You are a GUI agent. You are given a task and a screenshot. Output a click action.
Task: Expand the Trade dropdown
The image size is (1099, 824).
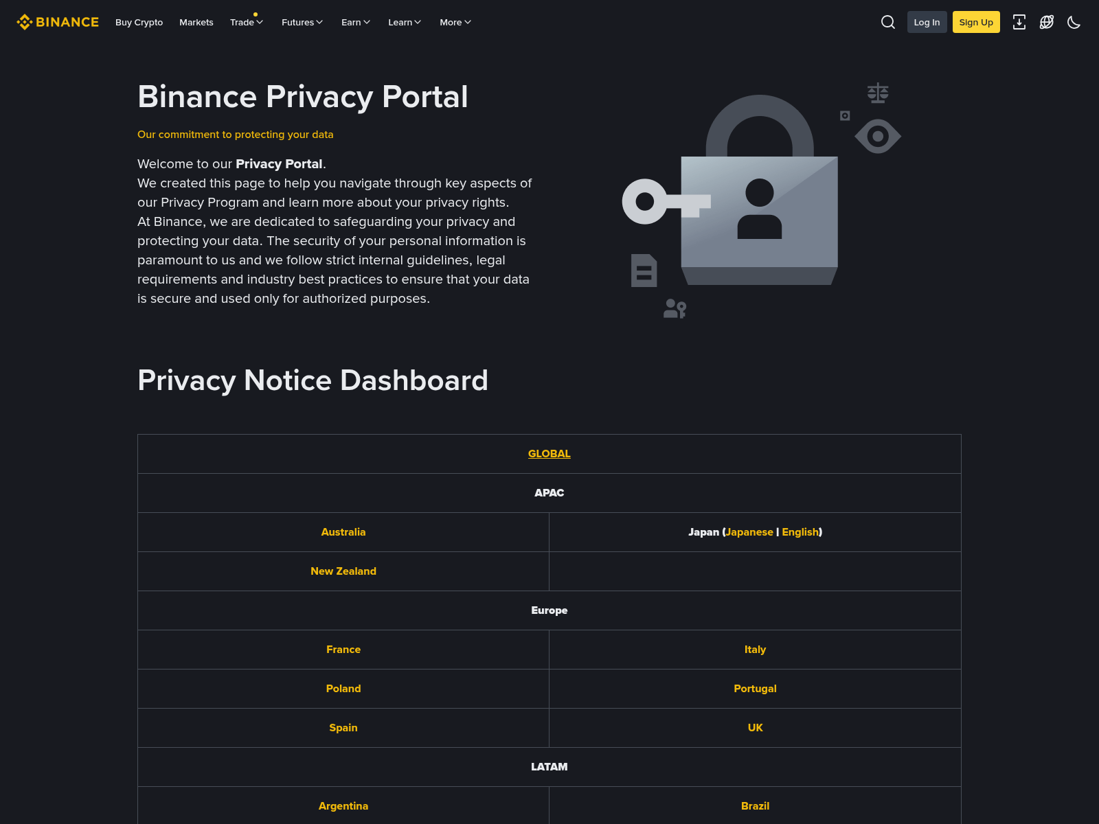coord(246,22)
